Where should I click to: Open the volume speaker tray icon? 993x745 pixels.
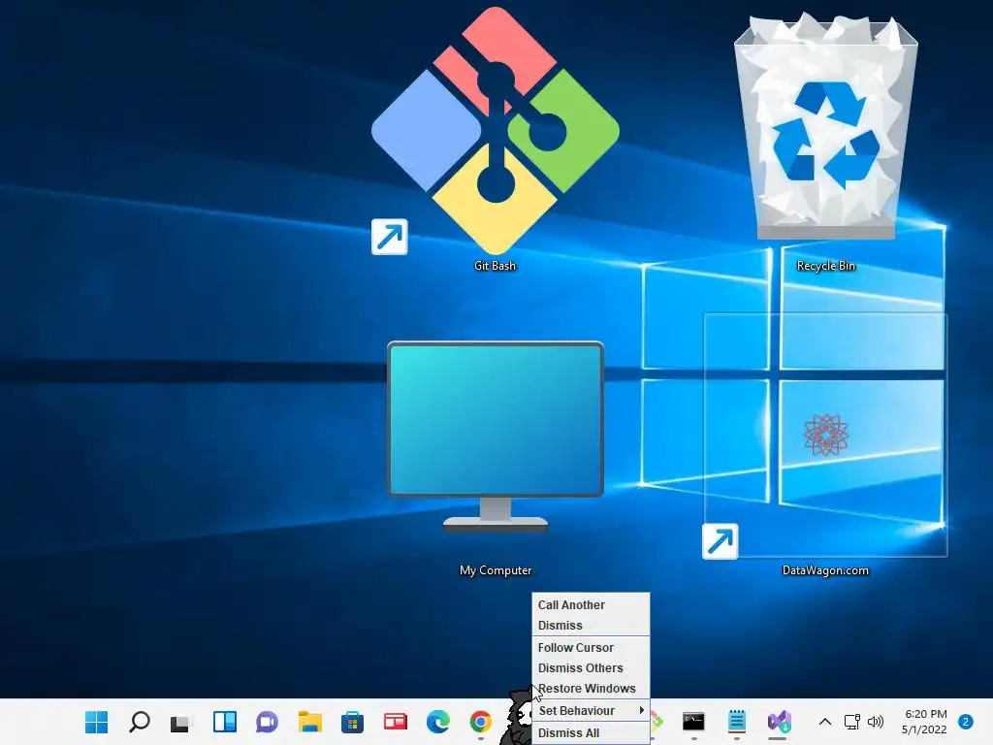click(x=876, y=722)
